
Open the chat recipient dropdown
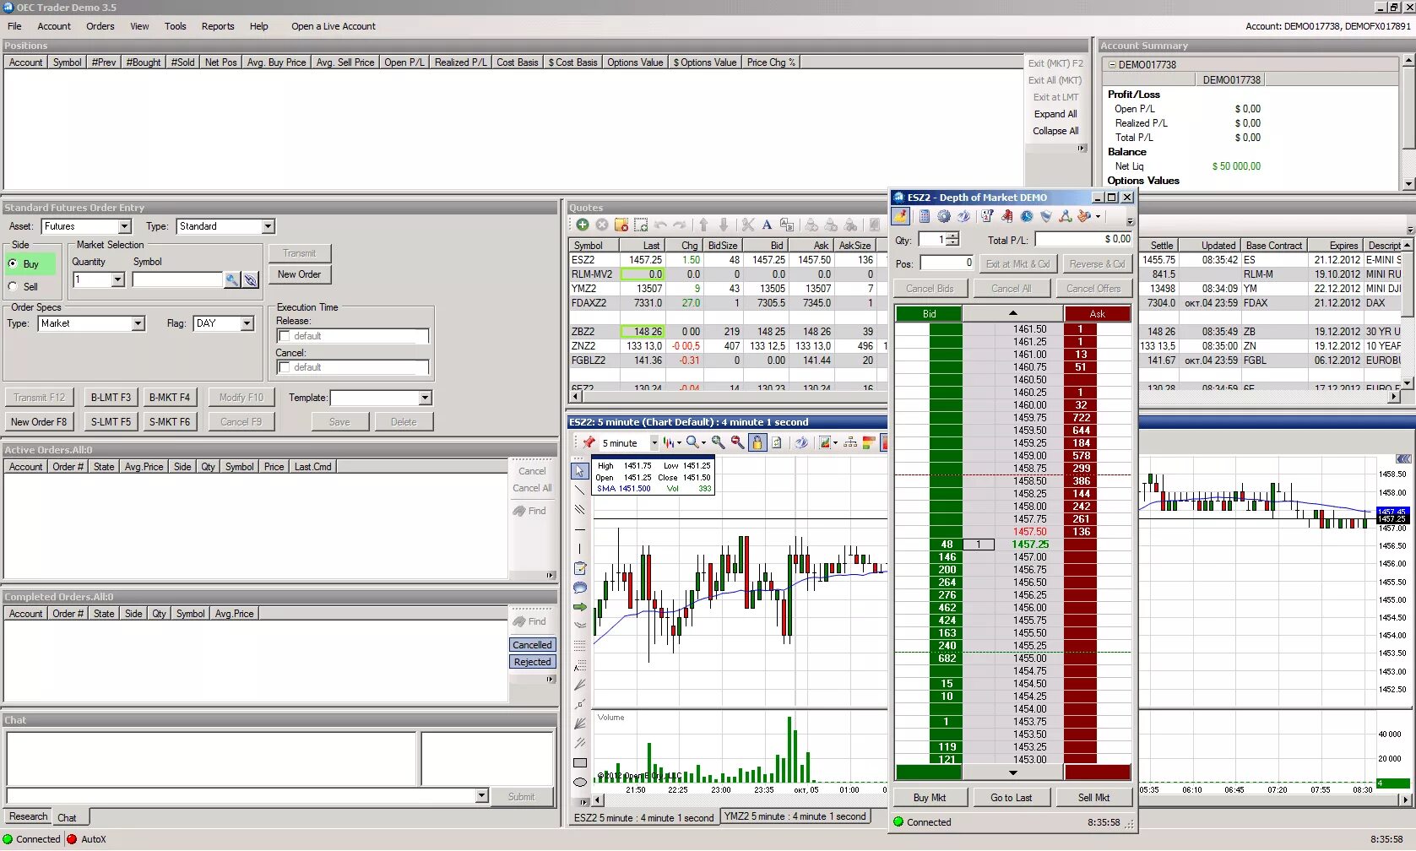click(x=481, y=795)
